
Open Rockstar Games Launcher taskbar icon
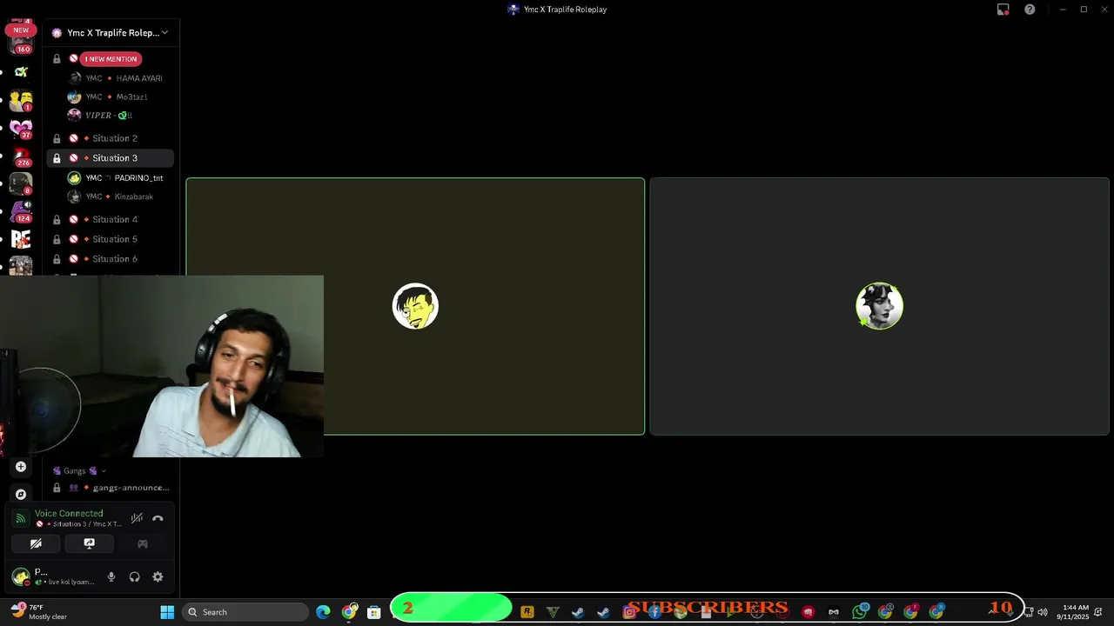pos(527,612)
